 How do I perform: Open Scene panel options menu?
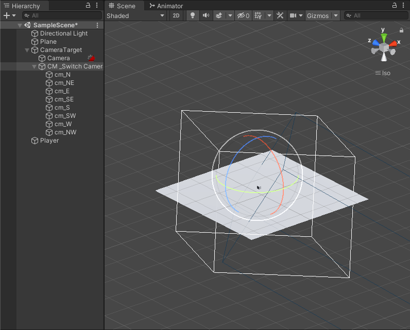pyautogui.click(x=403, y=5)
